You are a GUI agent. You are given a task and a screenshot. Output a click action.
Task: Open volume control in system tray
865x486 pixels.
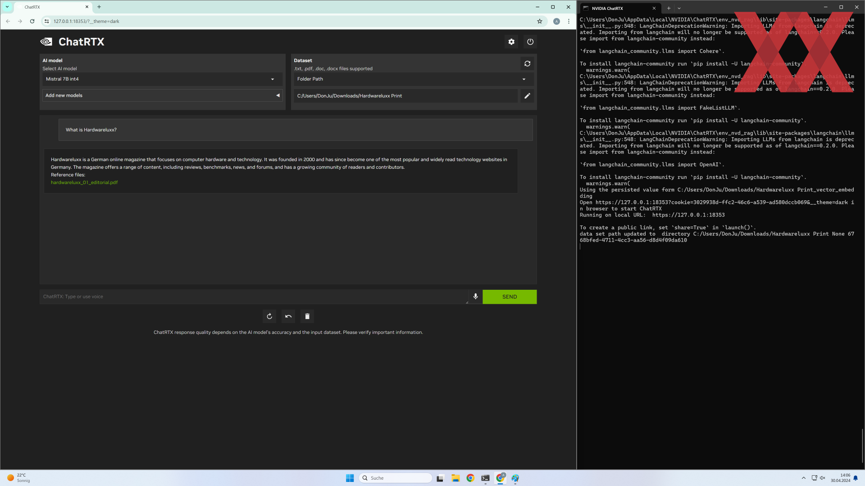click(x=822, y=478)
